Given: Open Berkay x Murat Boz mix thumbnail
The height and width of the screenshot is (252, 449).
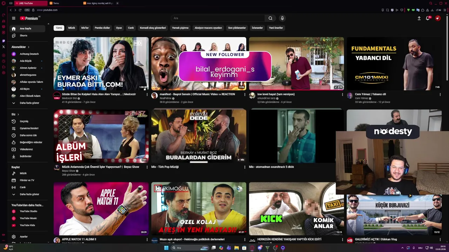Looking at the screenshot, I should click(x=199, y=136).
